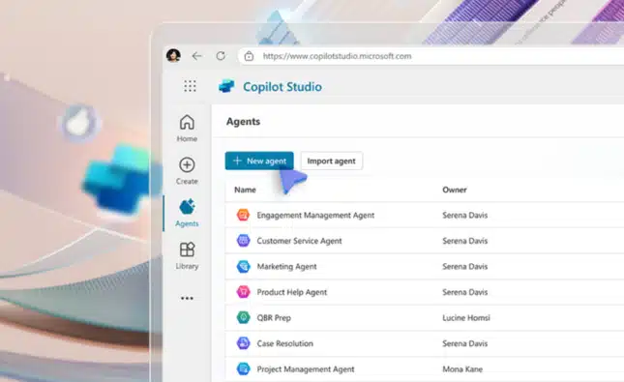Image resolution: width=624 pixels, height=382 pixels.
Task: Click the browser profile avatar
Action: 173,56
